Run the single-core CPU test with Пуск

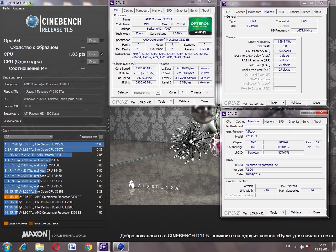92,62
